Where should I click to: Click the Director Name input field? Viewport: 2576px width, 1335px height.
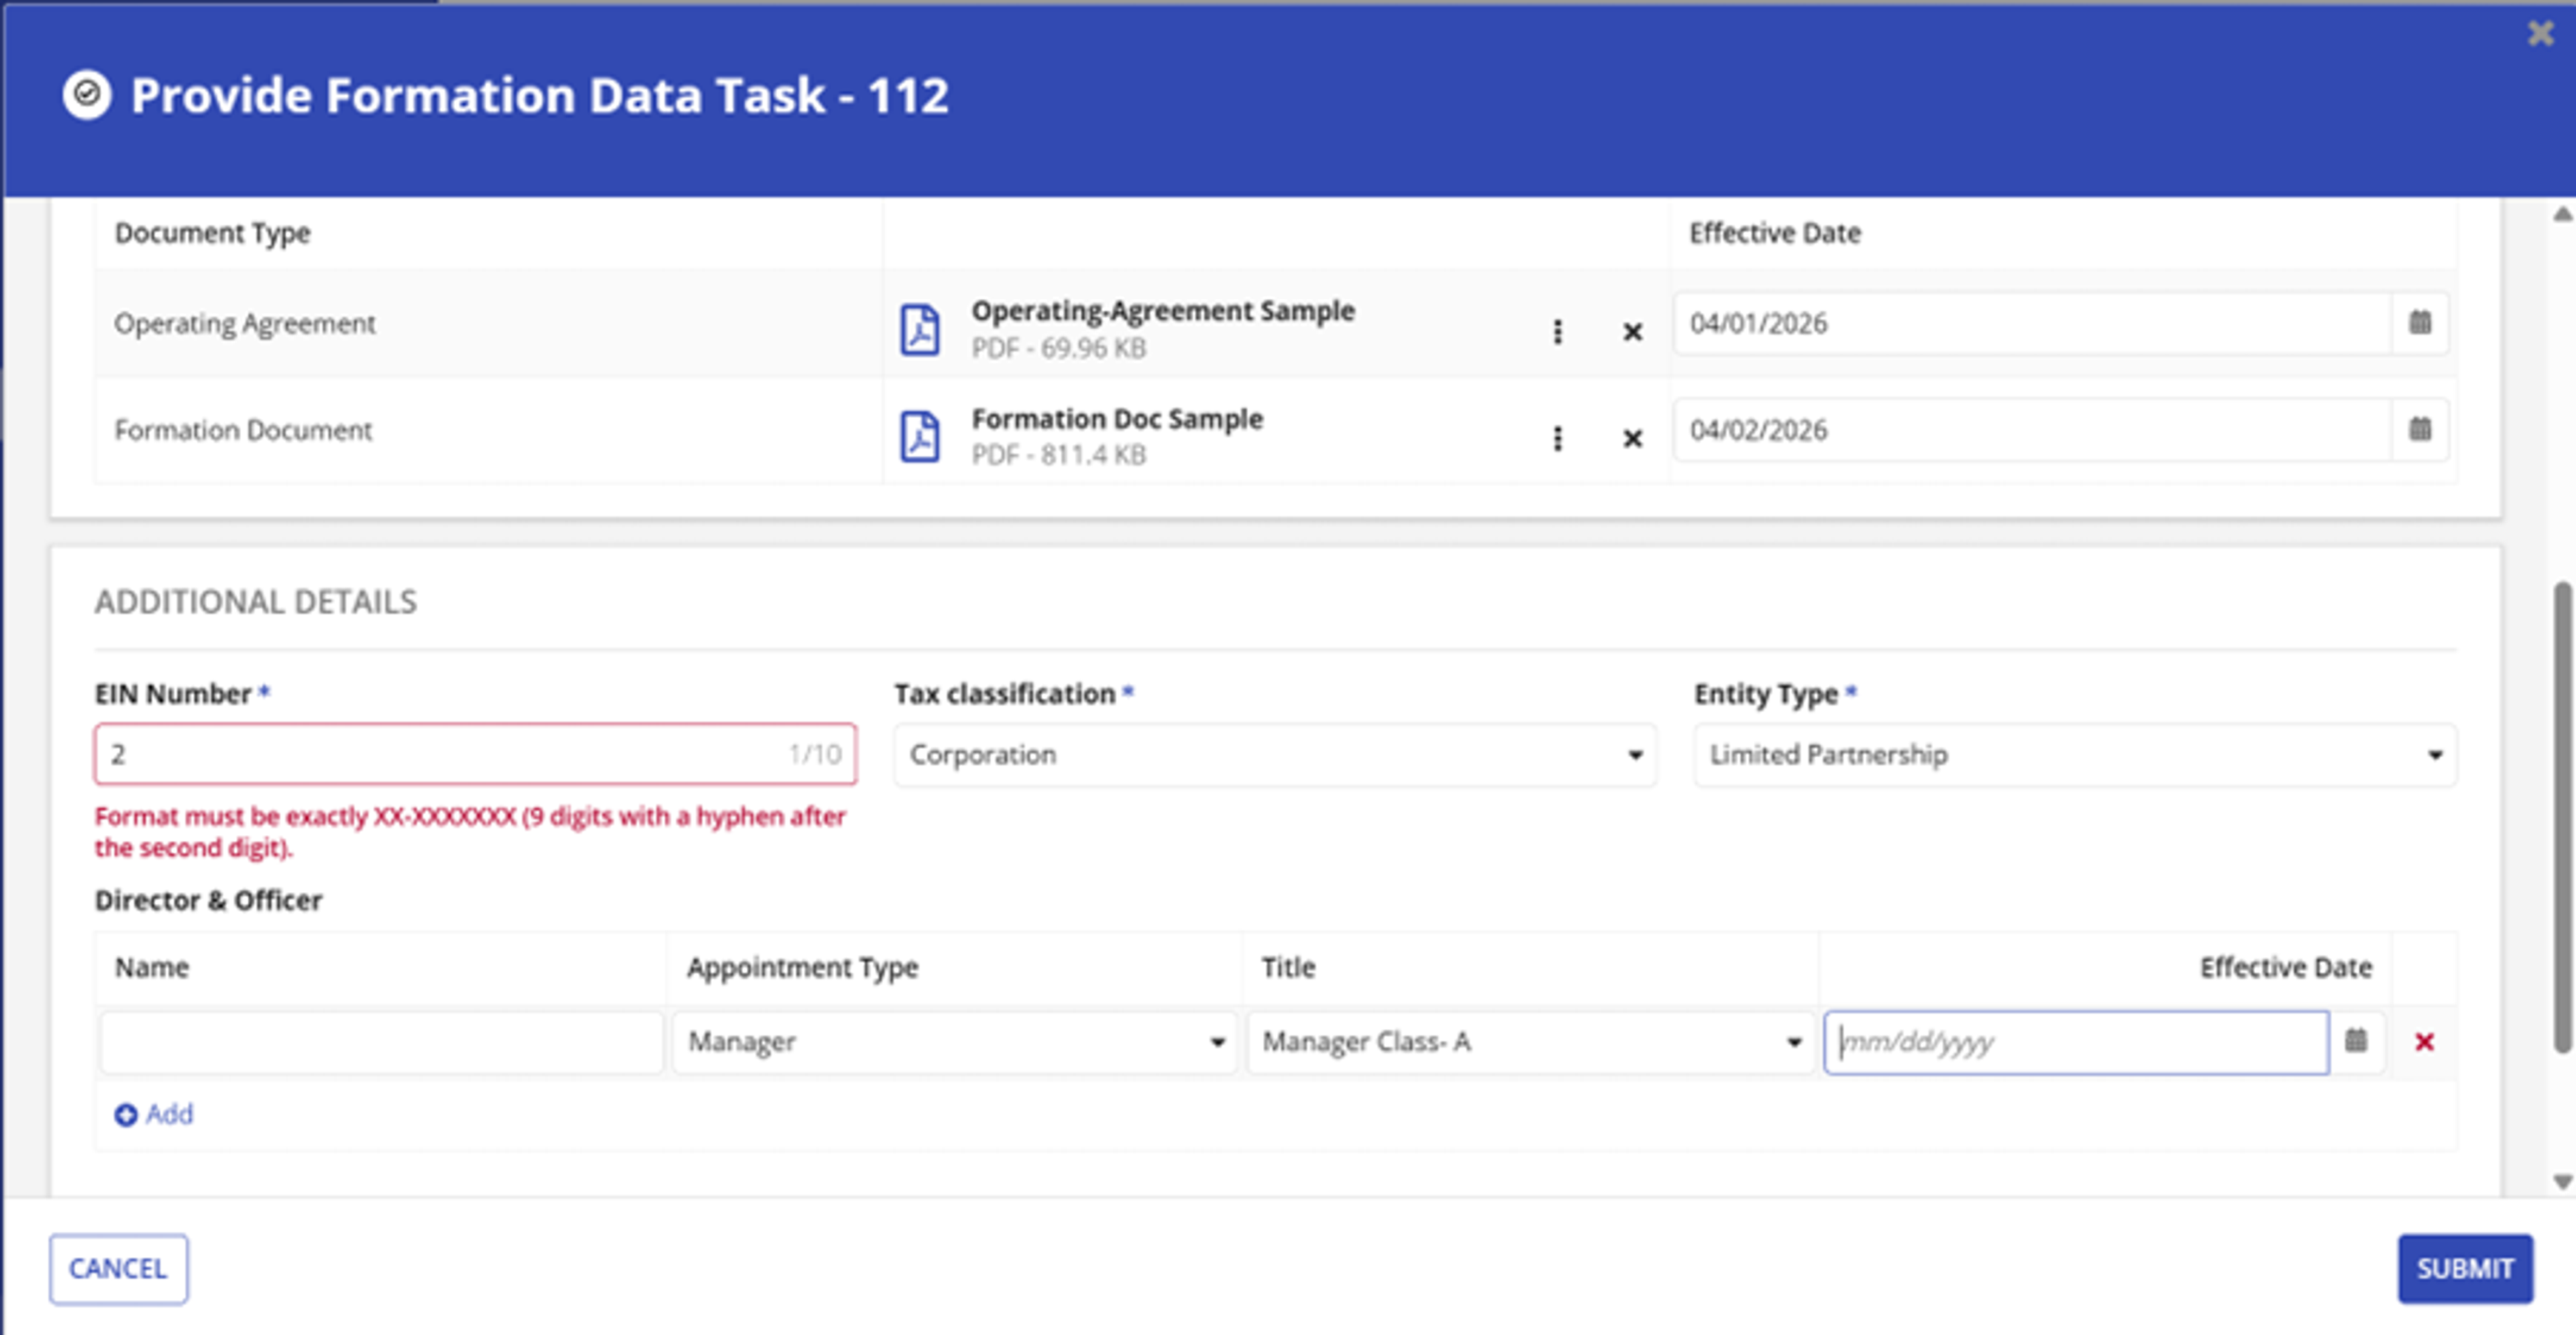(x=381, y=1042)
